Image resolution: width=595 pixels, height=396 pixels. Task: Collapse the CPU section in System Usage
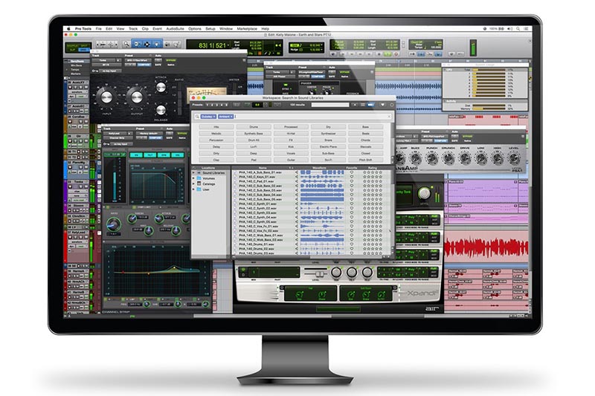445,70
